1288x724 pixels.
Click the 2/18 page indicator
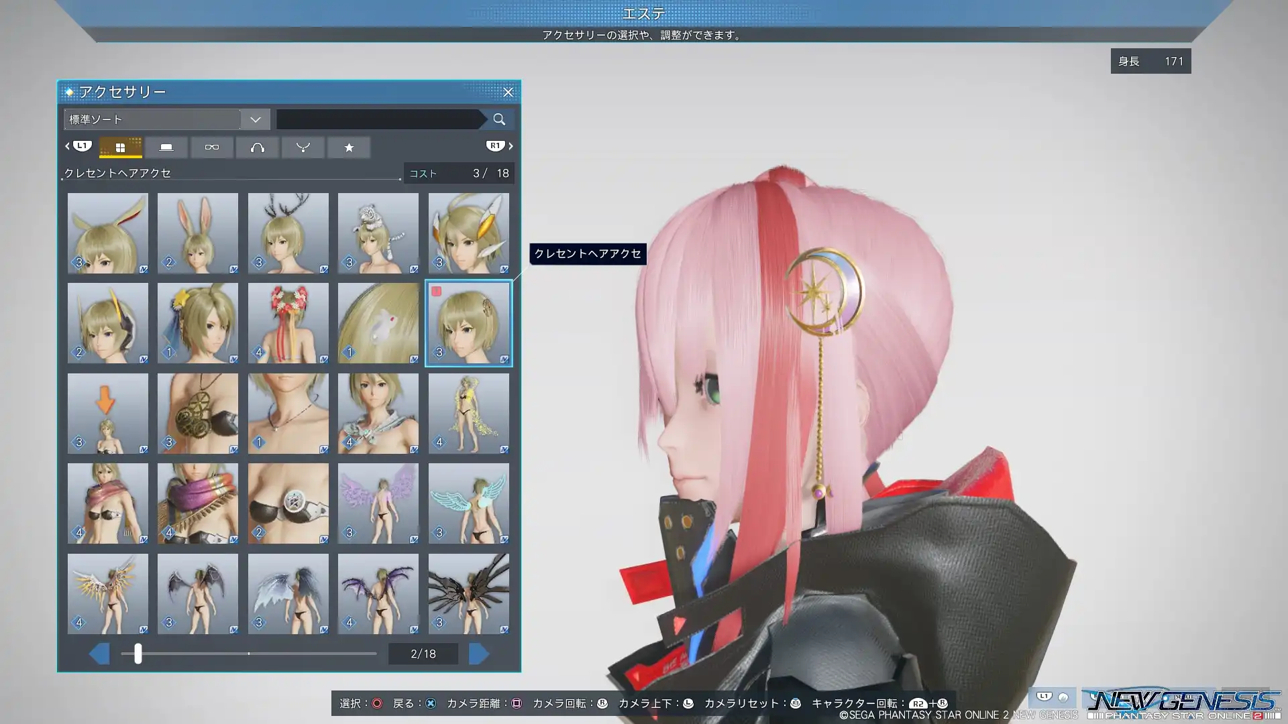pos(423,654)
